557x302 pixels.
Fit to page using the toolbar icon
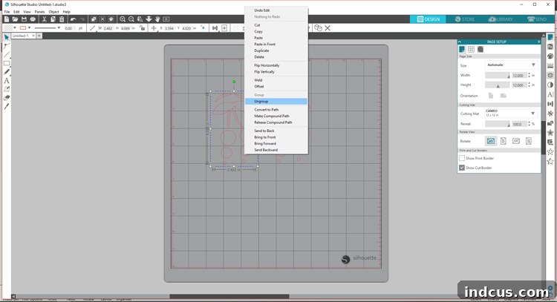click(166, 19)
